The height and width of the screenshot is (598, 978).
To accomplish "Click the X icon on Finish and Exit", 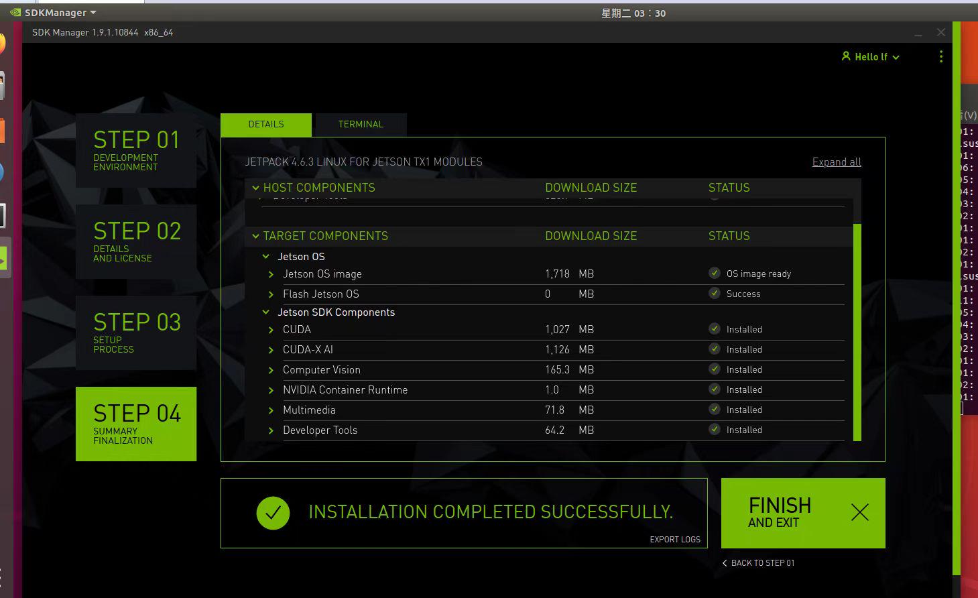I will click(x=859, y=513).
